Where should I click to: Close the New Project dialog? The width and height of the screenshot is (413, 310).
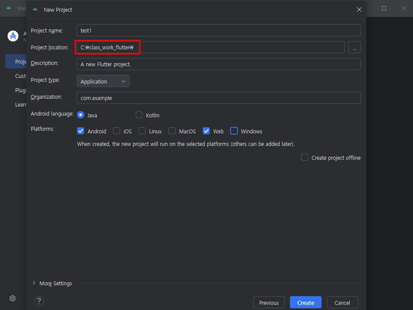point(359,10)
